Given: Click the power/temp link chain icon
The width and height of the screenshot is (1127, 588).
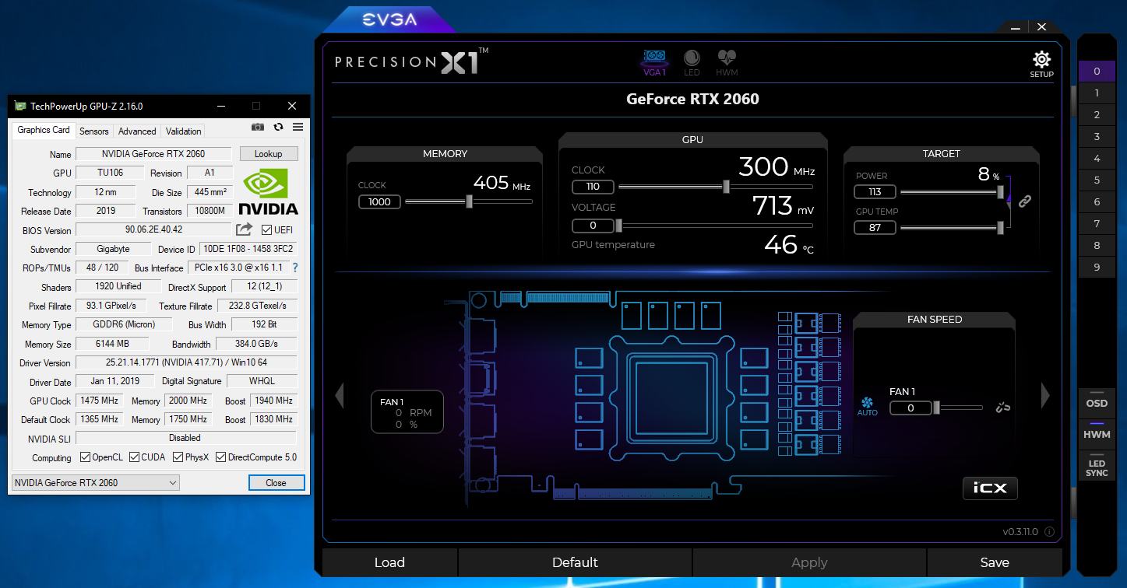Looking at the screenshot, I should coord(1025,201).
